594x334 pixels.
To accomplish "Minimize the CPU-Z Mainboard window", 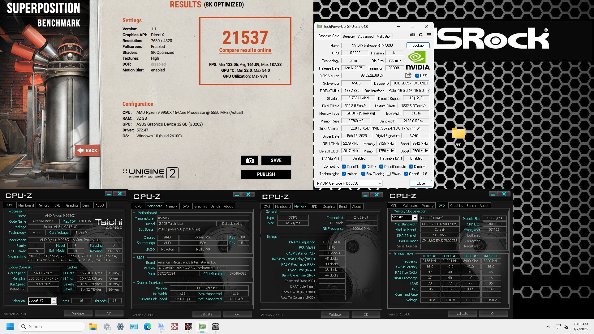I will (237, 195).
